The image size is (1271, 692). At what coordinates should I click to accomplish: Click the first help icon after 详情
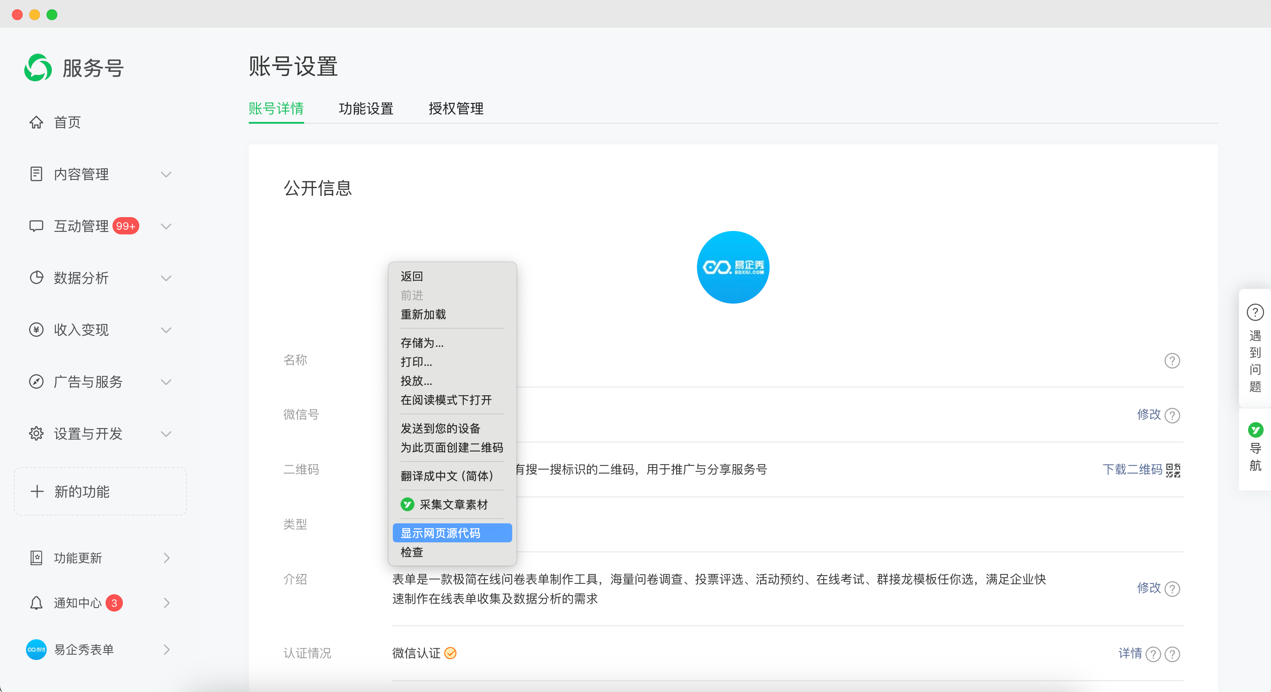[1153, 654]
